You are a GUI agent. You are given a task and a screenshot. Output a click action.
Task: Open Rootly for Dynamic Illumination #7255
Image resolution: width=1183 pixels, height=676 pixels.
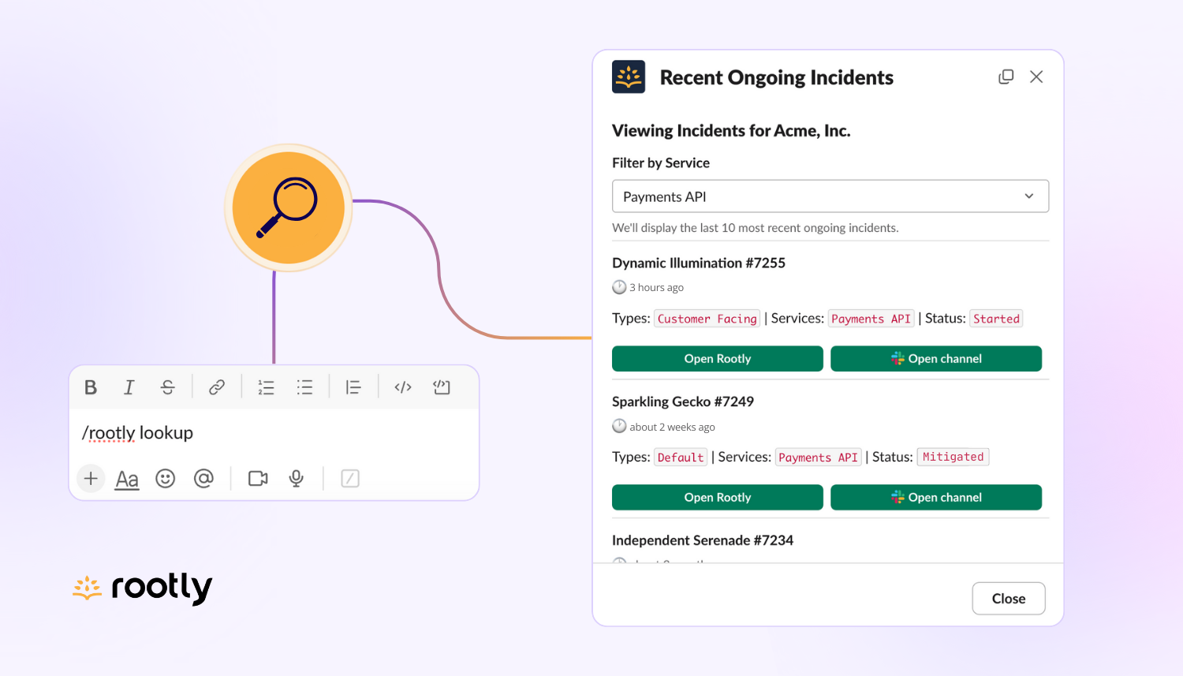[x=717, y=358]
